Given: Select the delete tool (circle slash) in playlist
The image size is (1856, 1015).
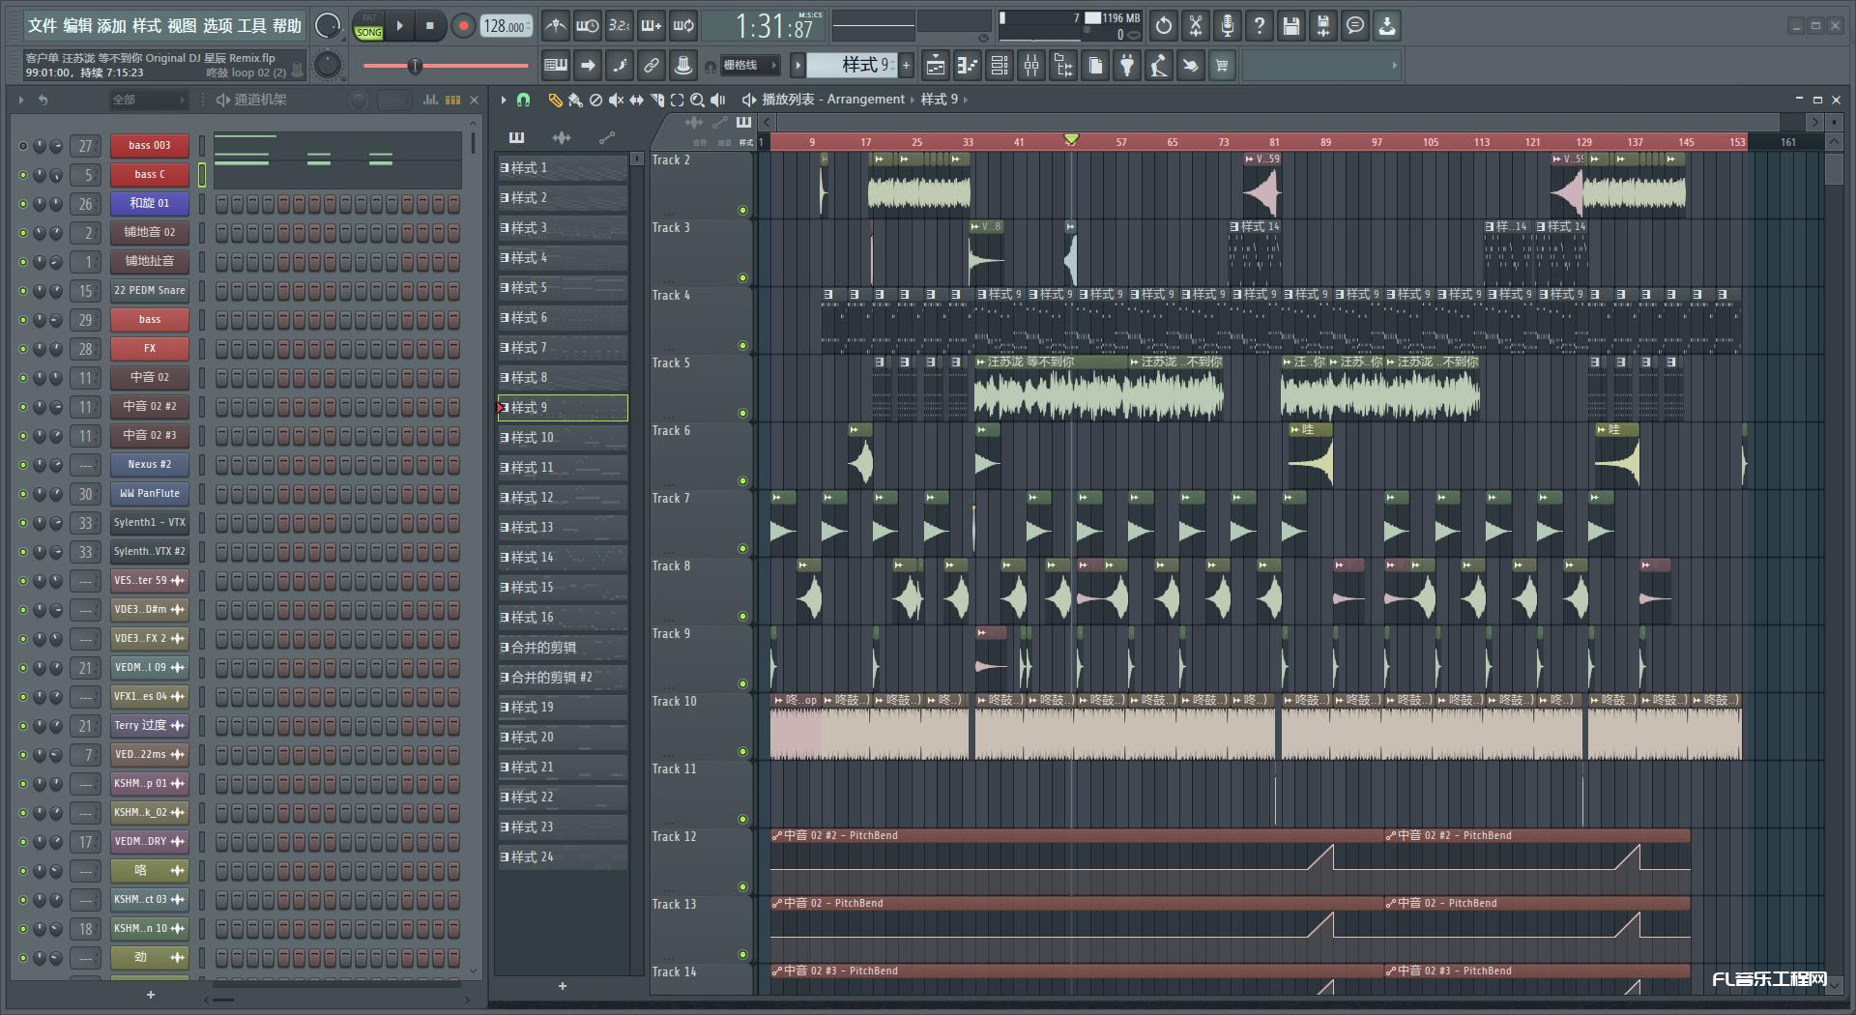Looking at the screenshot, I should [595, 100].
